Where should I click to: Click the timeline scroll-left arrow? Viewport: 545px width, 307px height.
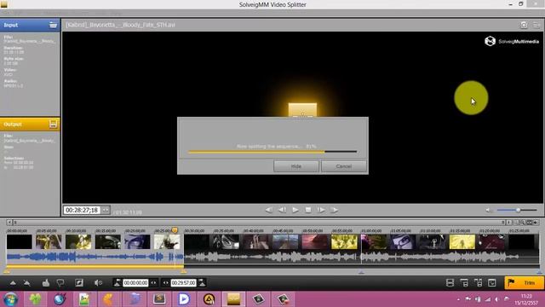[x=9, y=223]
